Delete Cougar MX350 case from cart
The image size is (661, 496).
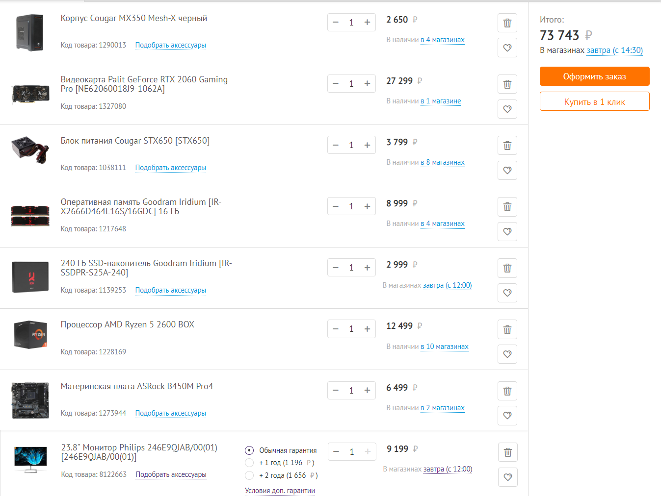pos(507,23)
